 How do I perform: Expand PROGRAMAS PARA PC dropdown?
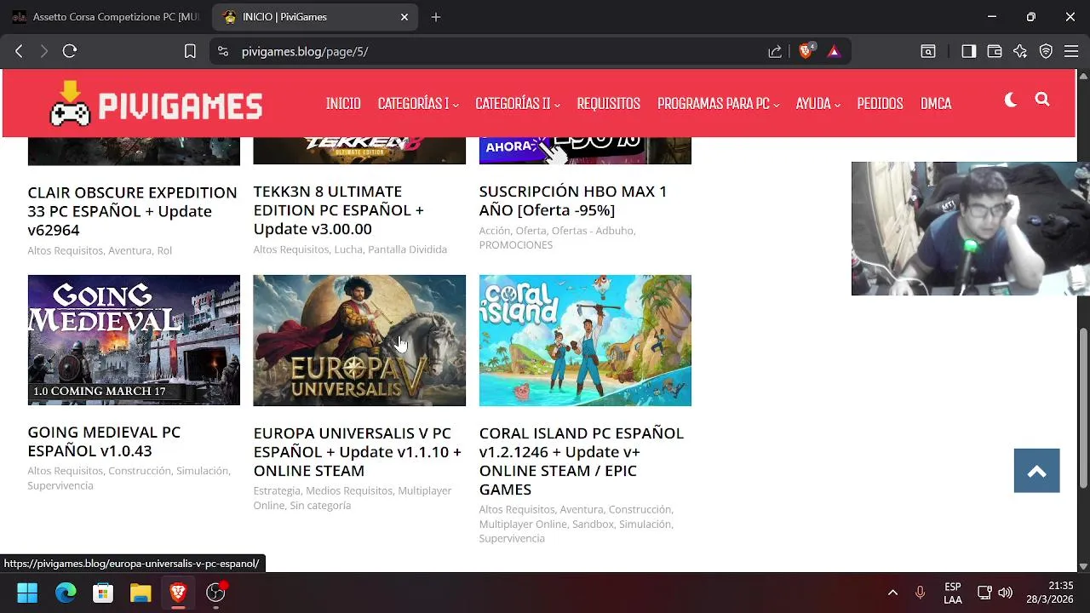point(718,103)
